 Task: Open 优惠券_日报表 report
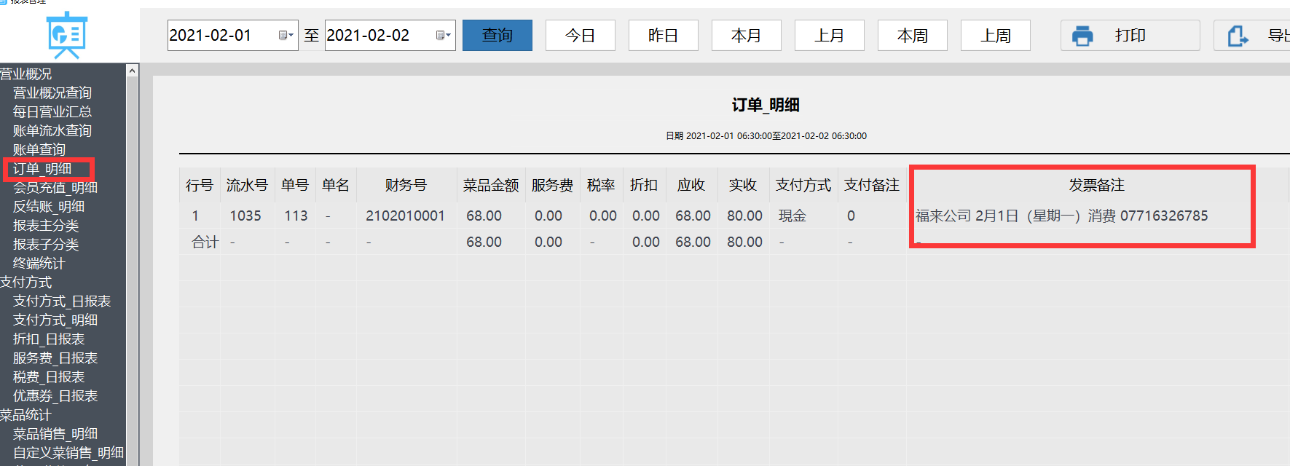click(x=55, y=395)
